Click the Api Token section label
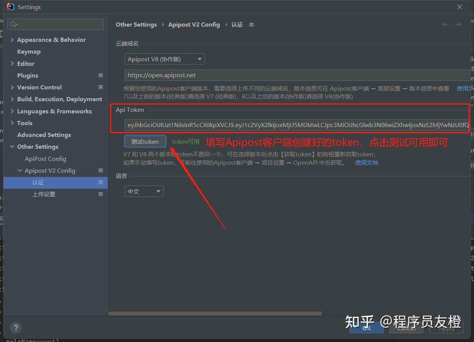 coord(130,110)
